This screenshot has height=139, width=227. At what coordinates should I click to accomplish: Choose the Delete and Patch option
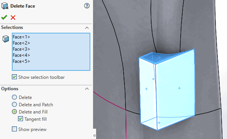pos(14,104)
